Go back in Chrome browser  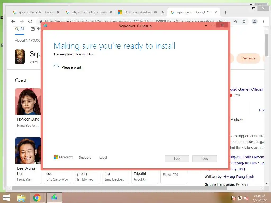click(x=13, y=21)
